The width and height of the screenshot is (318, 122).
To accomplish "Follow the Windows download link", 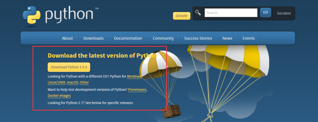I will pos(134,76).
